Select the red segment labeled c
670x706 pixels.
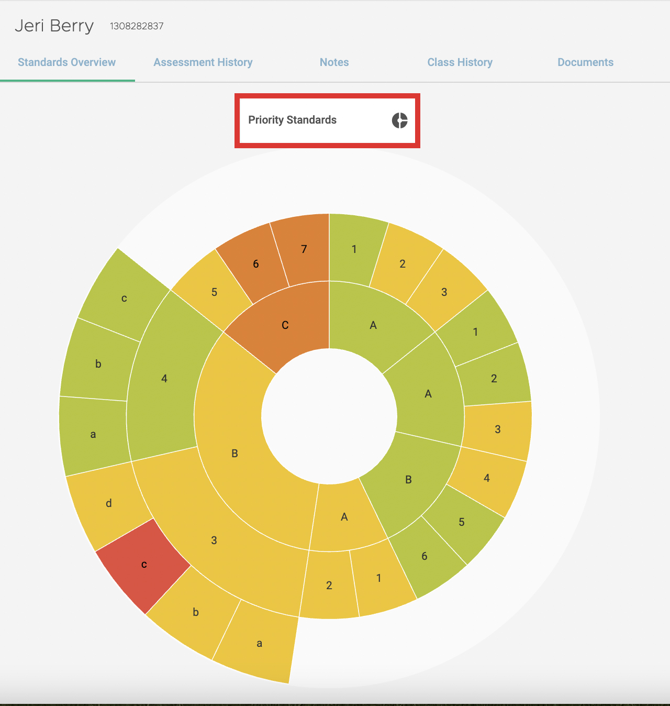[144, 564]
